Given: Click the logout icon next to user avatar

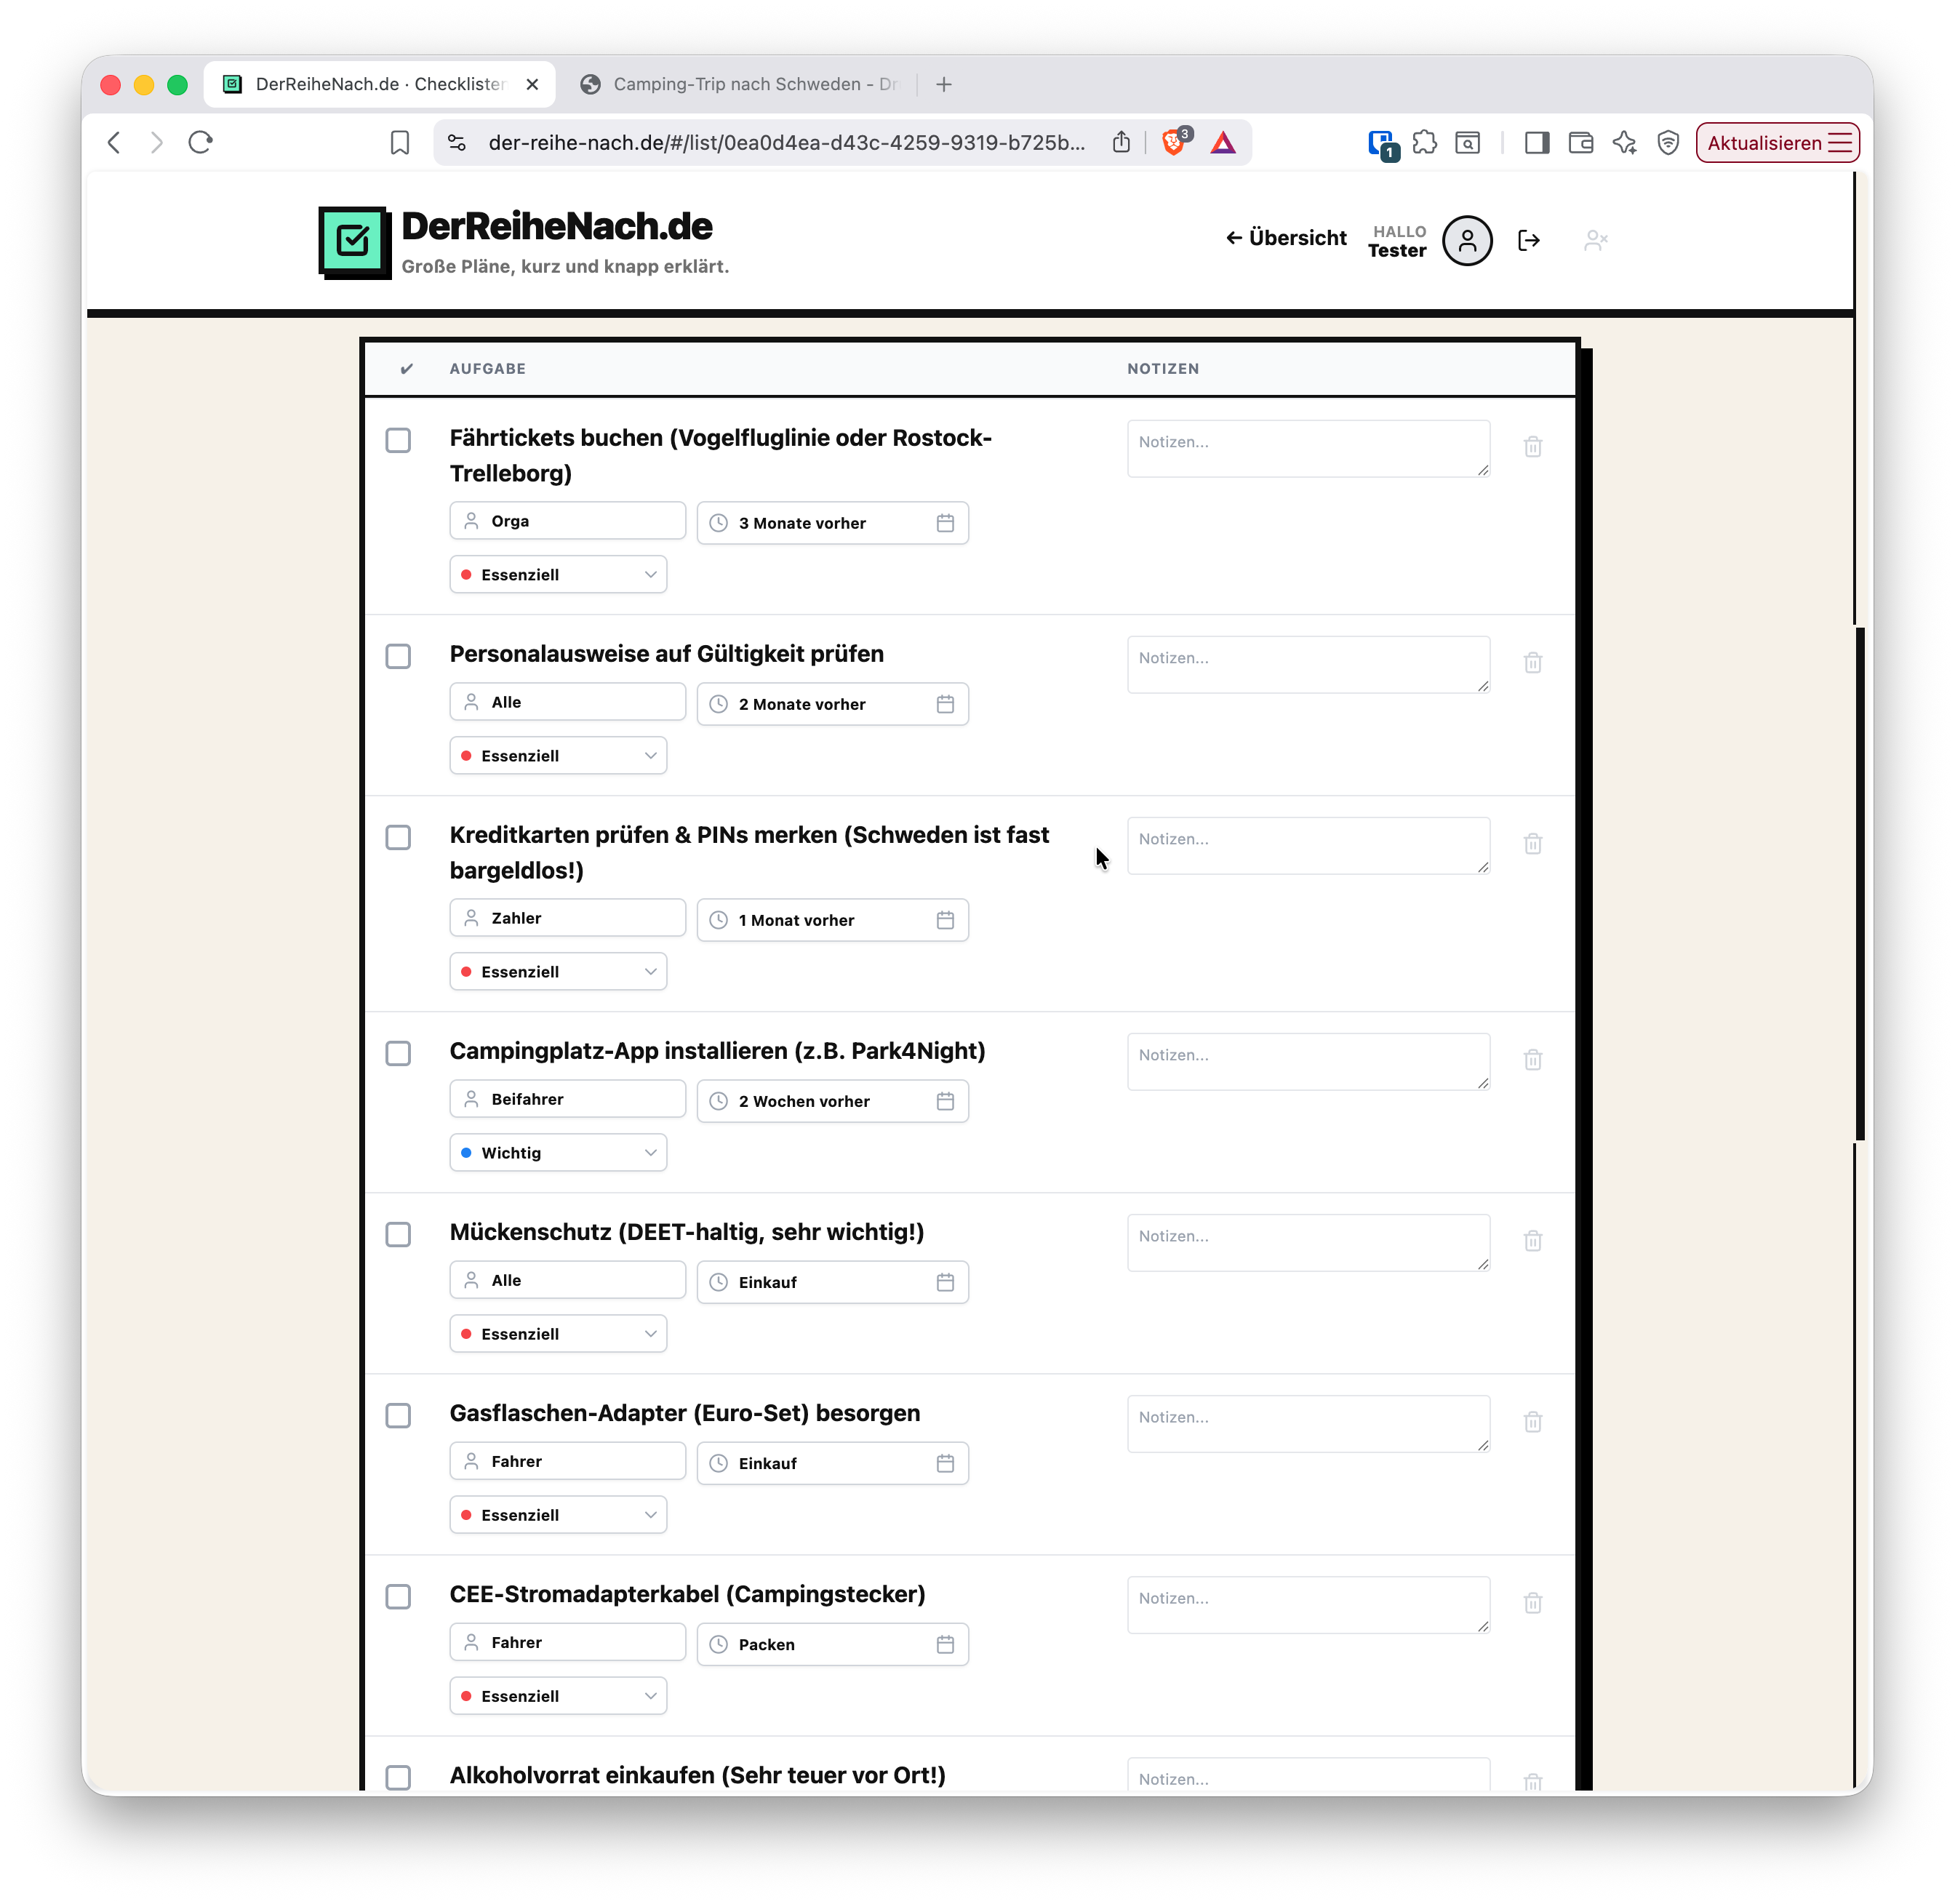Looking at the screenshot, I should pos(1528,240).
